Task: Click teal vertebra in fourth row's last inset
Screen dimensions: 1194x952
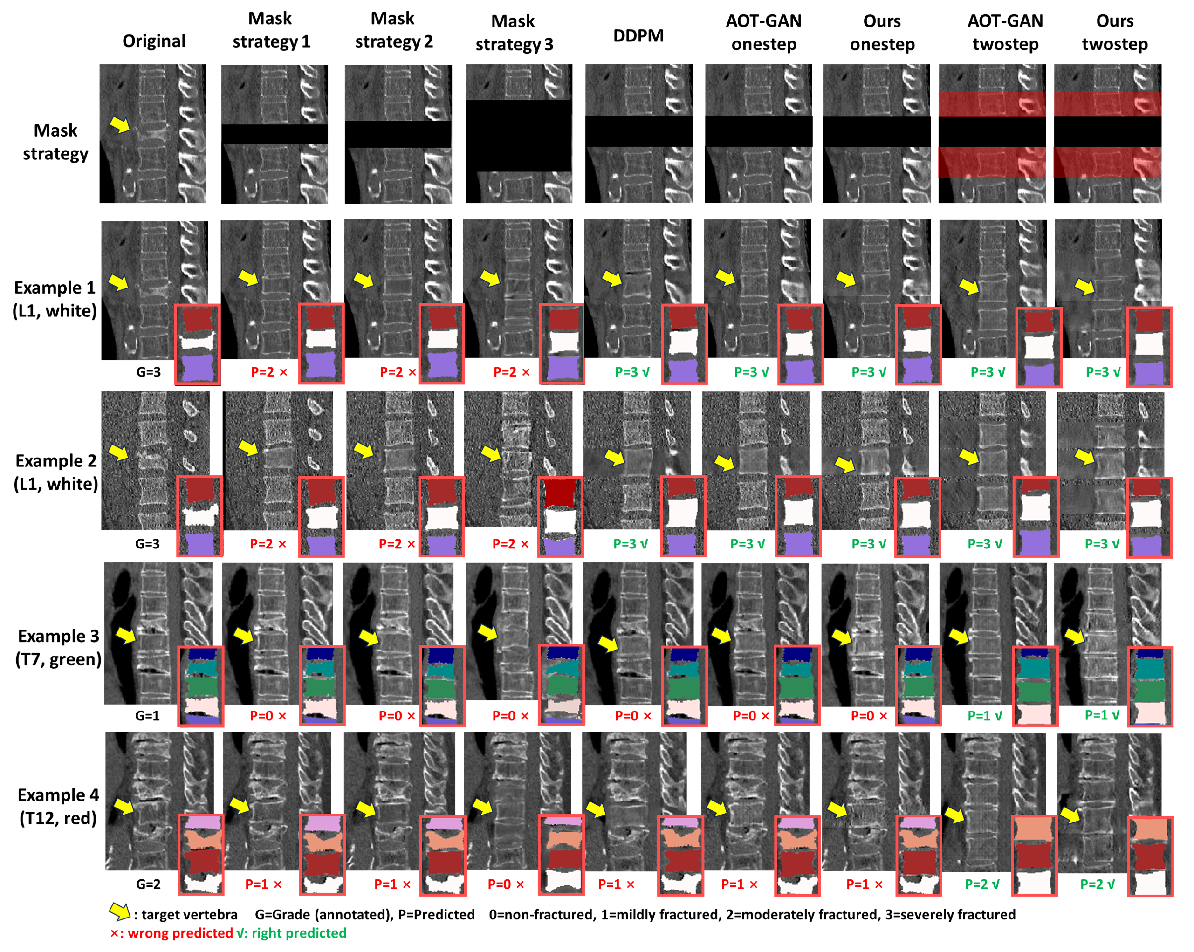Action: click(x=1150, y=670)
